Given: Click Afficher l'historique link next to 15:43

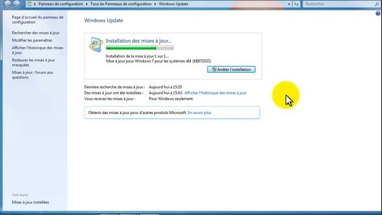Looking at the screenshot, I should pyautogui.click(x=215, y=93).
